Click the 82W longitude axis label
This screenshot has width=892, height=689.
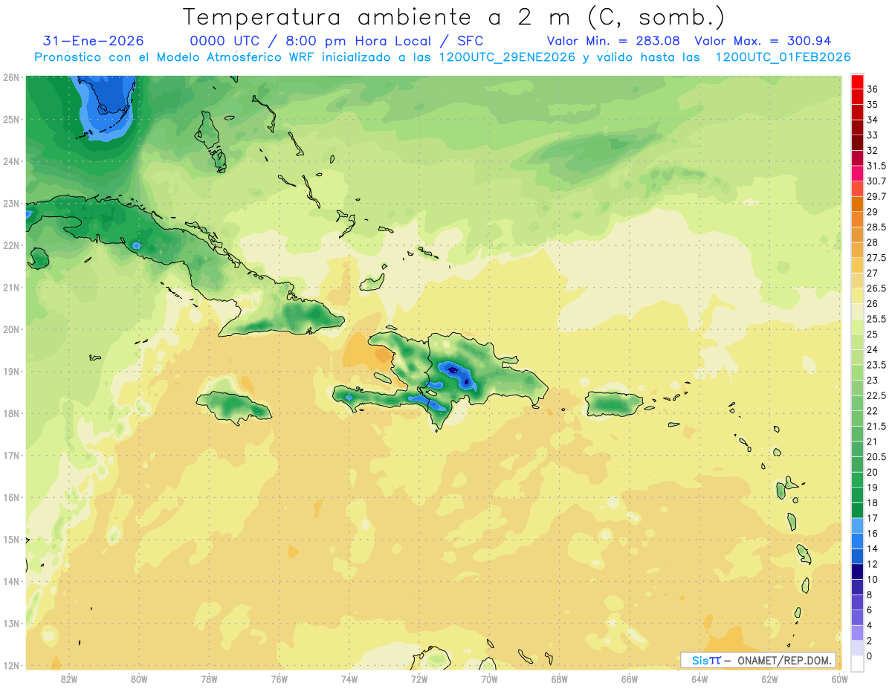point(69,679)
